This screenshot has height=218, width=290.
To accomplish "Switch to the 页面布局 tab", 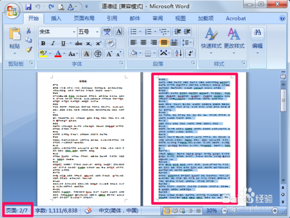I will click(x=84, y=19).
